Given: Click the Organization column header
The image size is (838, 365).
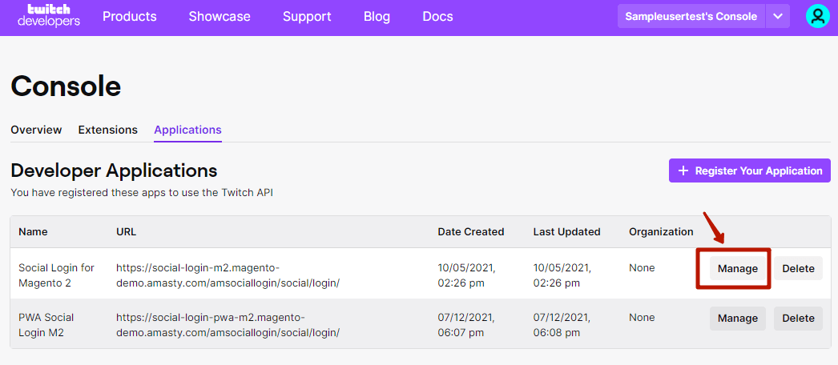Looking at the screenshot, I should [661, 232].
